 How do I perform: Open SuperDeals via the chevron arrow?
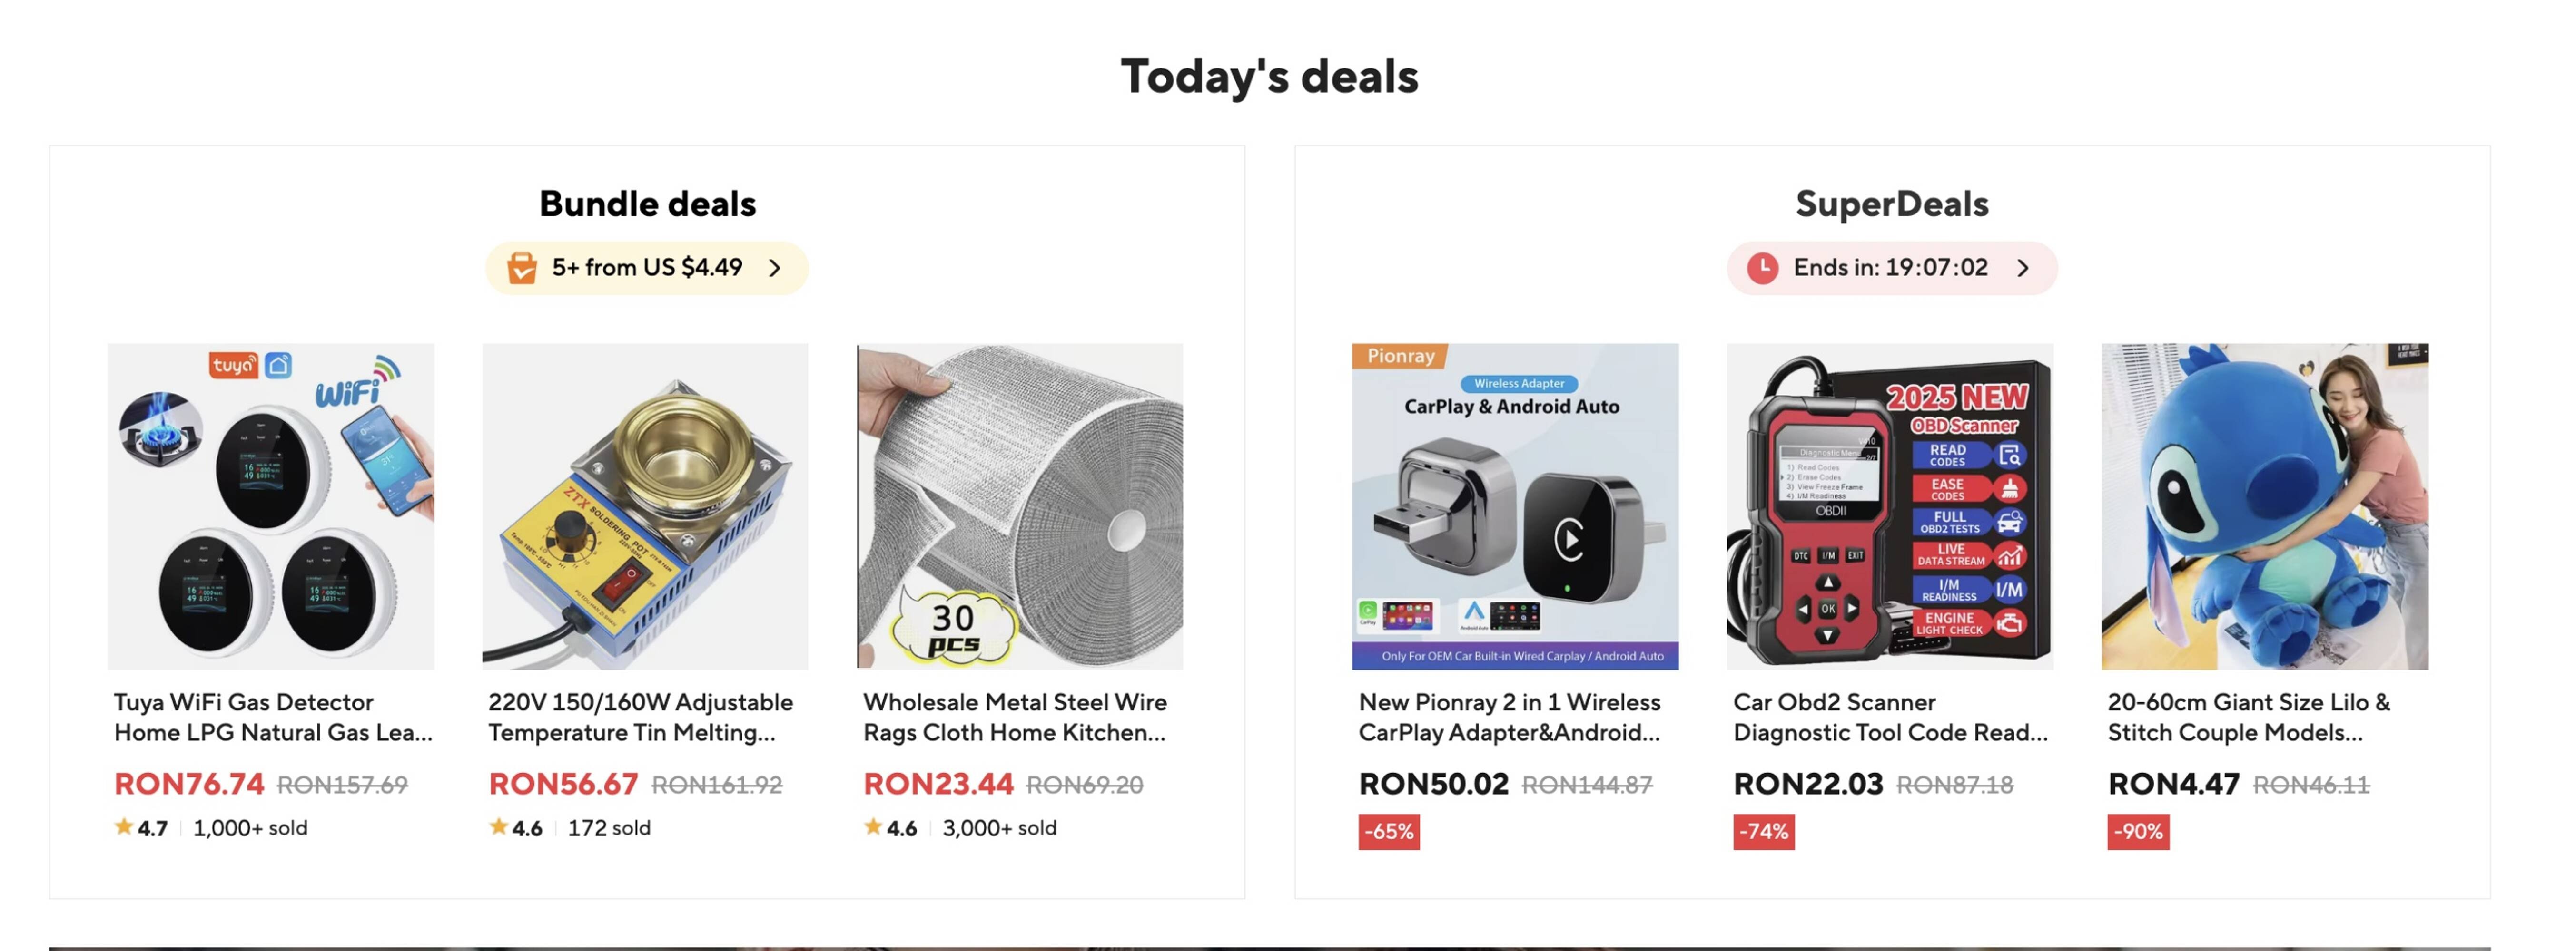2023,268
